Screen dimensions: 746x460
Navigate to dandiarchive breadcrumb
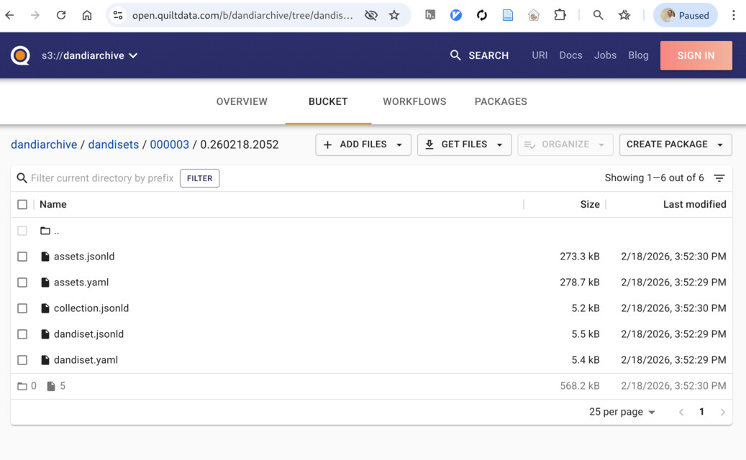pyautogui.click(x=44, y=144)
